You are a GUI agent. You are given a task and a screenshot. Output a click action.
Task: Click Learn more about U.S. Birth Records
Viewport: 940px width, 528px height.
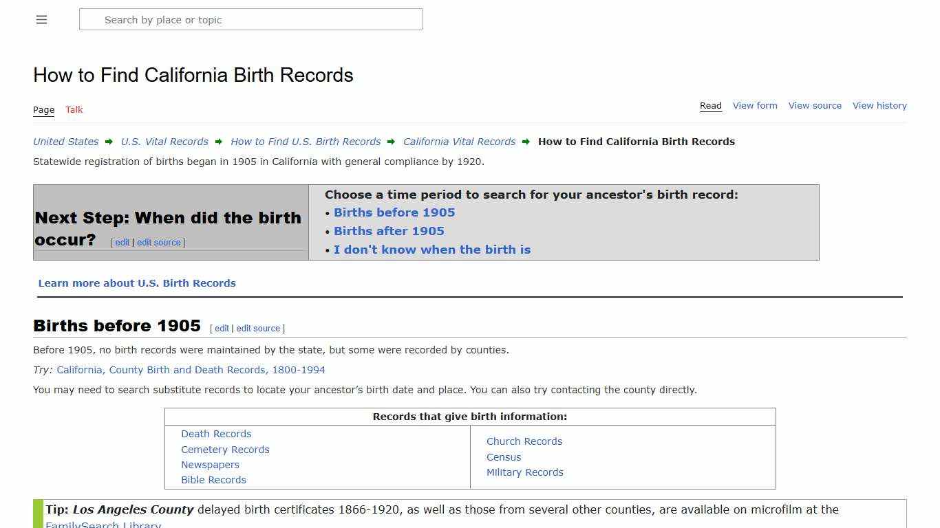136,283
